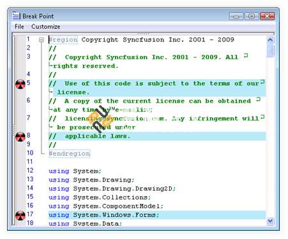This screenshot has height=239, width=288.
Task: Click the #region directive text
Action: [x=63, y=40]
